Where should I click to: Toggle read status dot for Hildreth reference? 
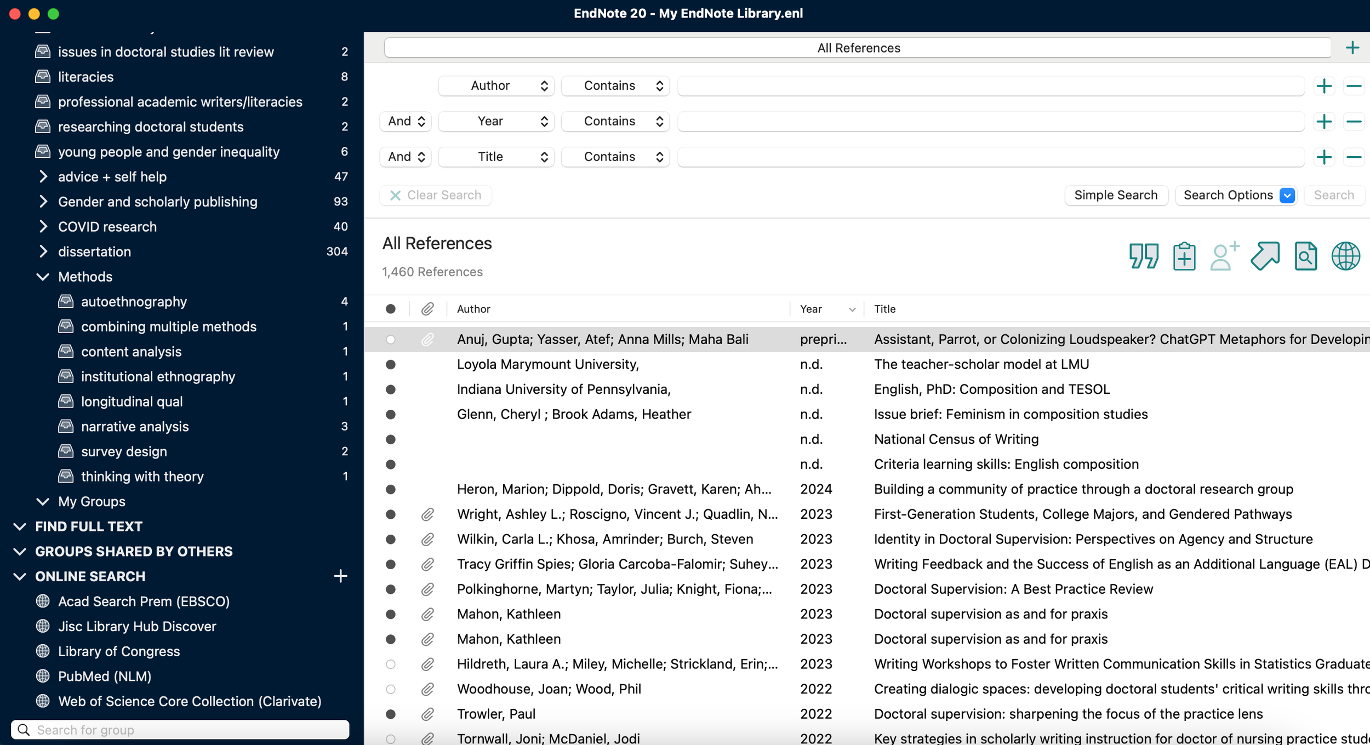coord(391,664)
